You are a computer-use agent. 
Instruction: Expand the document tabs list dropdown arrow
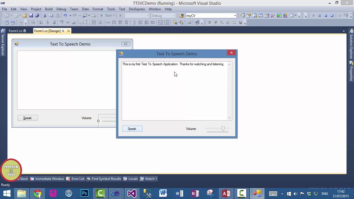tap(344, 31)
